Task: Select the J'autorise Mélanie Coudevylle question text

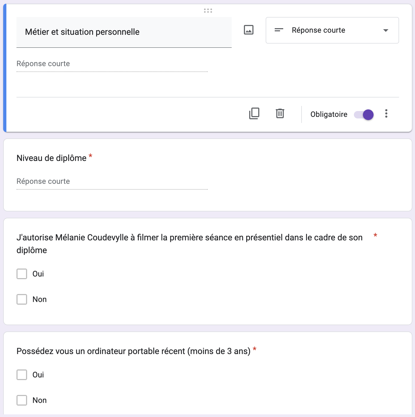Action: 189,238
